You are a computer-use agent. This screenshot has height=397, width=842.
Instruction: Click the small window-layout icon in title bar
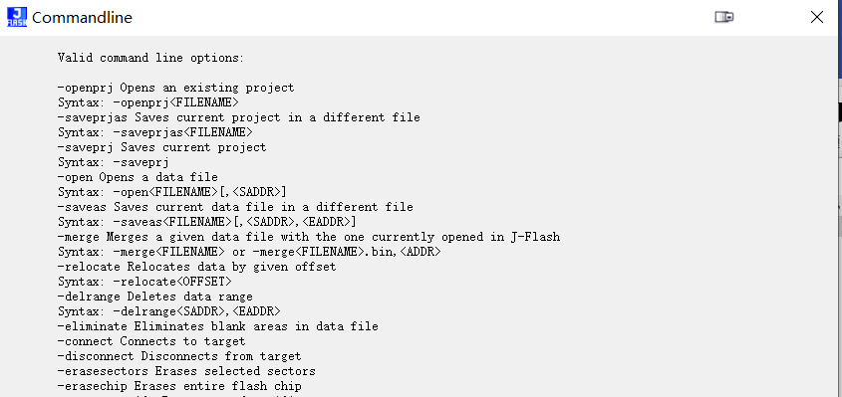pyautogui.click(x=723, y=17)
